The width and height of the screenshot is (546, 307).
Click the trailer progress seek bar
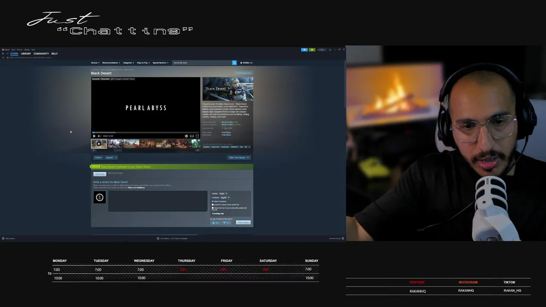pyautogui.click(x=145, y=133)
